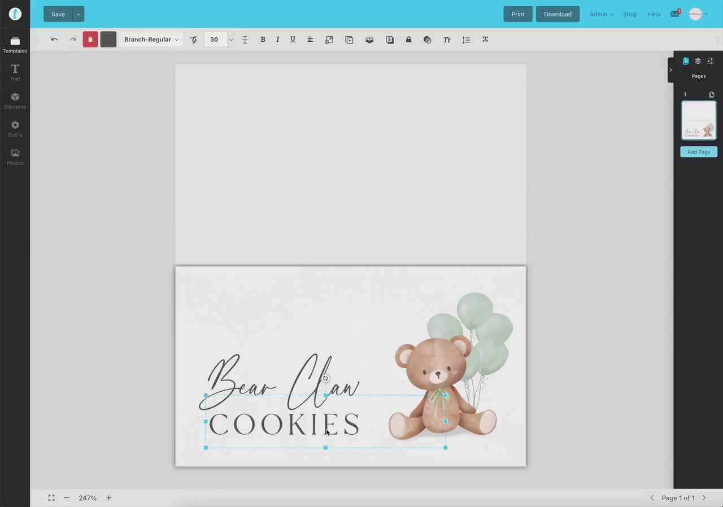Duplicate the element with the copy icon
The width and height of the screenshot is (723, 507).
pos(349,40)
